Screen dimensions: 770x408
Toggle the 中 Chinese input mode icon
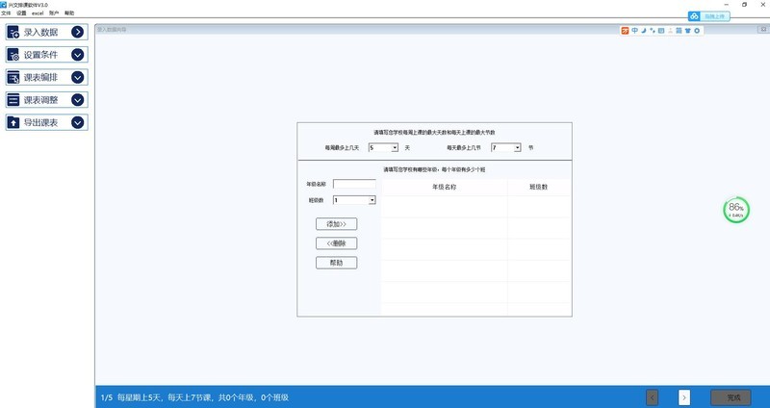click(635, 31)
